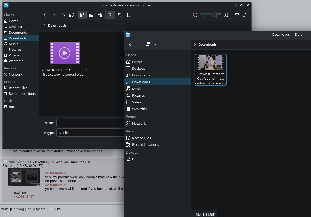Switch file dialog to detailed list view
Image resolution: width=311 pixels, height=217 pixels.
(x=91, y=15)
